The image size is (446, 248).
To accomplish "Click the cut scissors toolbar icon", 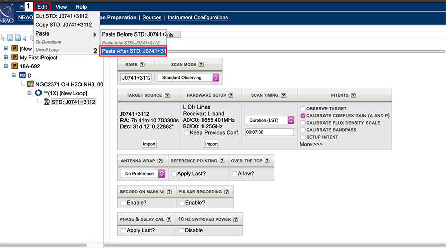I will [x=25, y=38].
